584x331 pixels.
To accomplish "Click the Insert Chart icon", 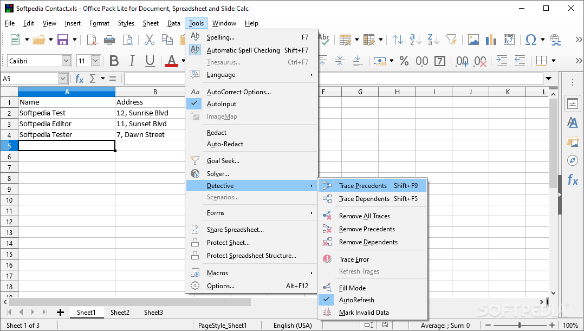I will click(x=491, y=40).
